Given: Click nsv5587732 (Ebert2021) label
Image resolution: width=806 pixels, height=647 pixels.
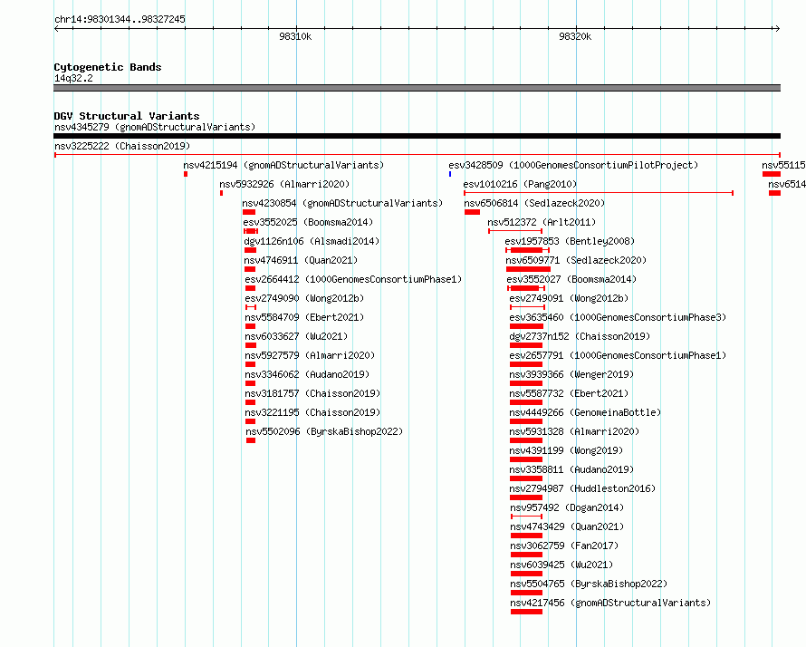Looking at the screenshot, I should pos(569,393).
